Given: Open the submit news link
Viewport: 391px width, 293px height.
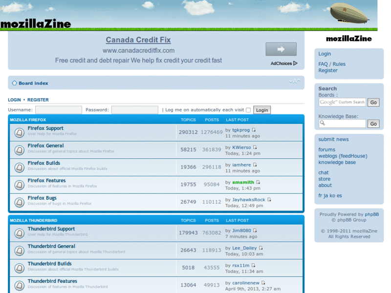Looking at the screenshot, I should click(x=333, y=140).
